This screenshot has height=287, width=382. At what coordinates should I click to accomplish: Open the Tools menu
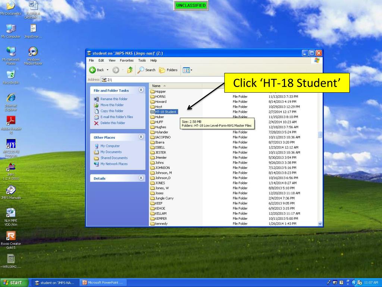tap(142, 60)
